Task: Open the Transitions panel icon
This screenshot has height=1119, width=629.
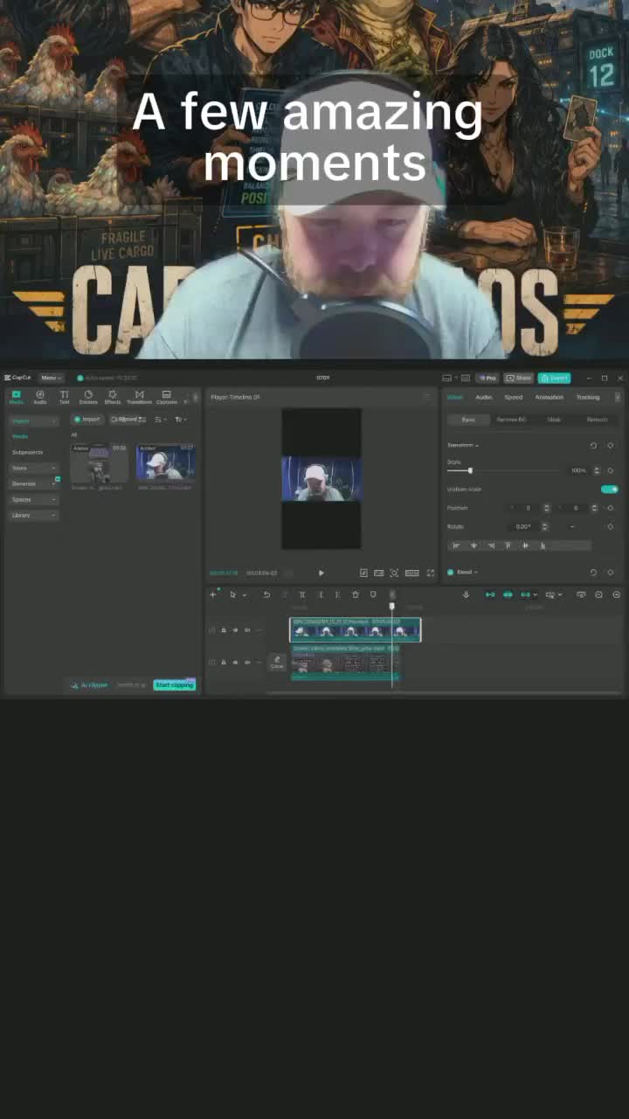Action: tap(139, 397)
